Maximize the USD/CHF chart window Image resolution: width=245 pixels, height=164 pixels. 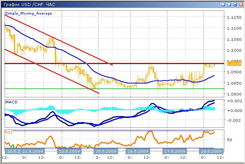point(235,4)
